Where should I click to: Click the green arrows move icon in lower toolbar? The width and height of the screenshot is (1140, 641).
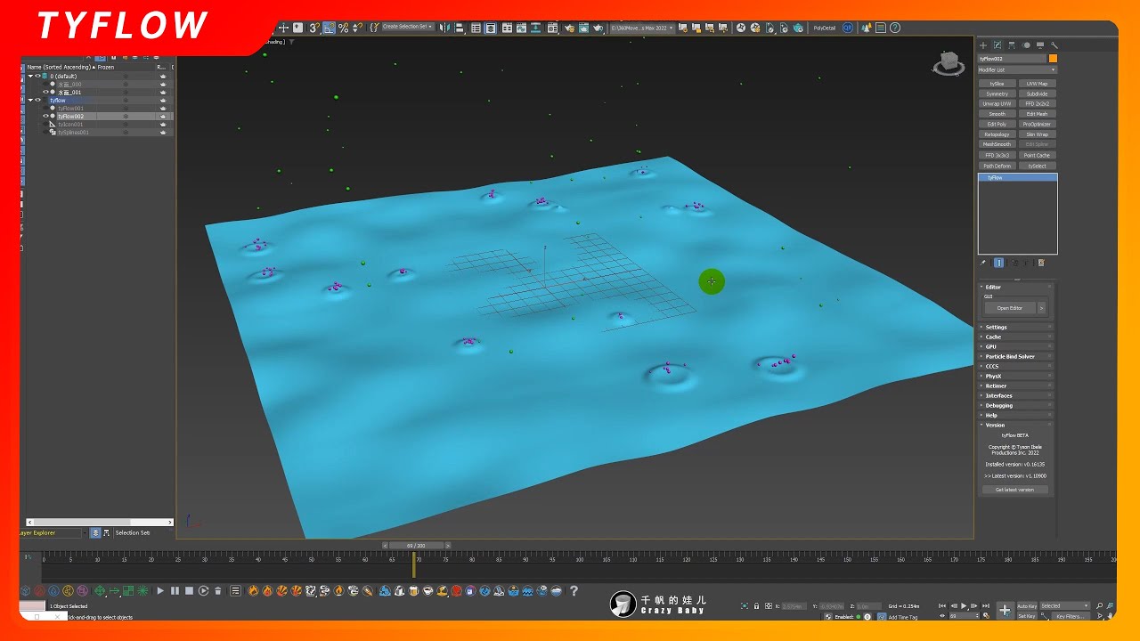100,590
